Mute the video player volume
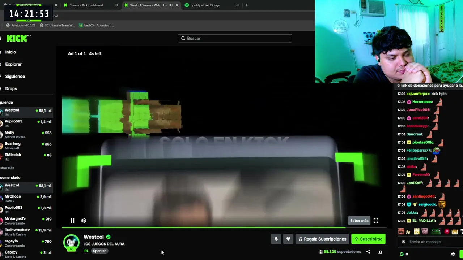This screenshot has height=260, width=463. click(84, 221)
